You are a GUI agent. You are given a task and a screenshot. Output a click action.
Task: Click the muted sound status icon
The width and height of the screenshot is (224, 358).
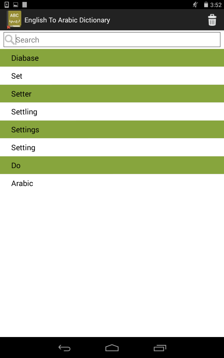pyautogui.click(x=195, y=4)
